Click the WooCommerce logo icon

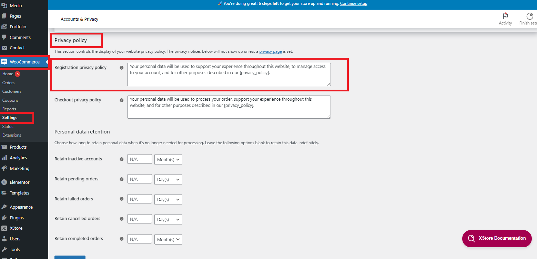click(x=4, y=62)
